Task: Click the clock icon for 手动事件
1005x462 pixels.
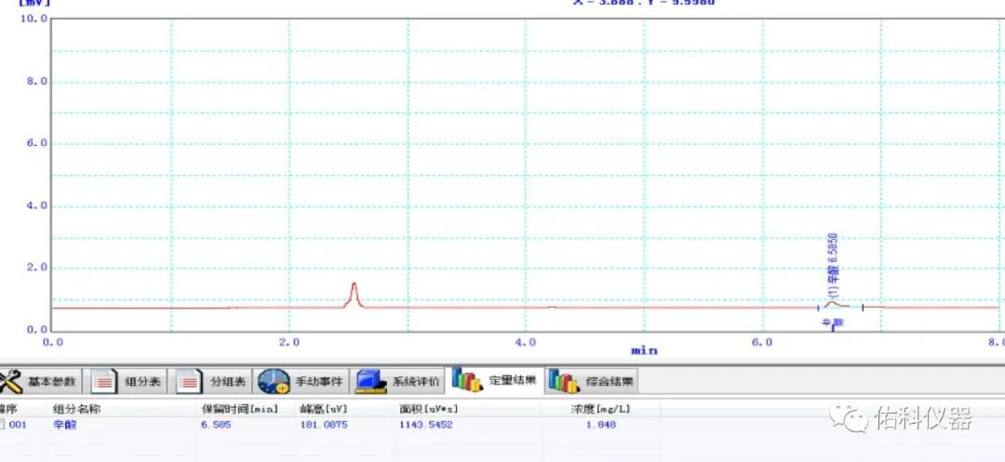Action: click(274, 381)
